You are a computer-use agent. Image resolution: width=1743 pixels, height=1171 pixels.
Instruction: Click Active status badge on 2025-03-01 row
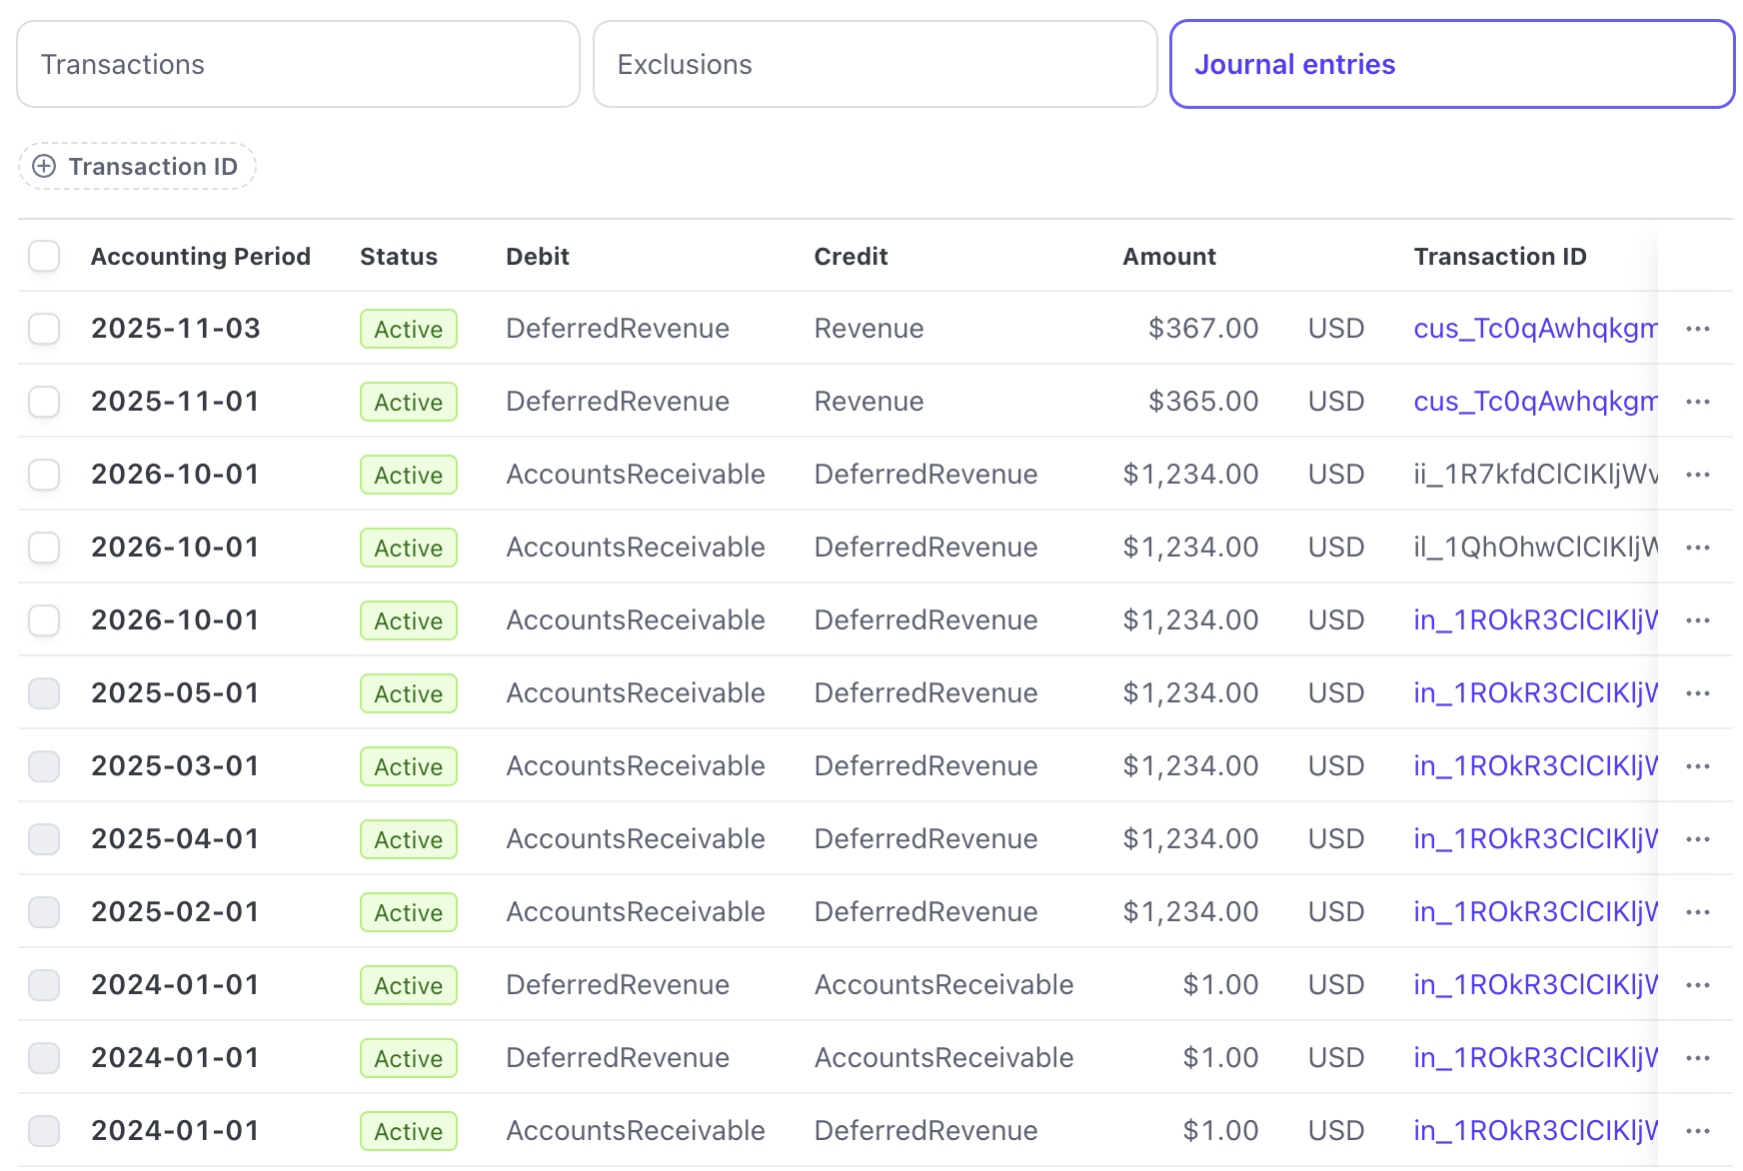point(408,766)
